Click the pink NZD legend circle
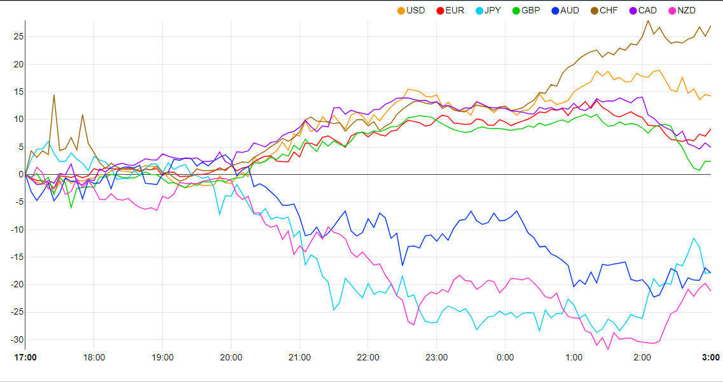This screenshot has height=382, width=723. pos(671,10)
